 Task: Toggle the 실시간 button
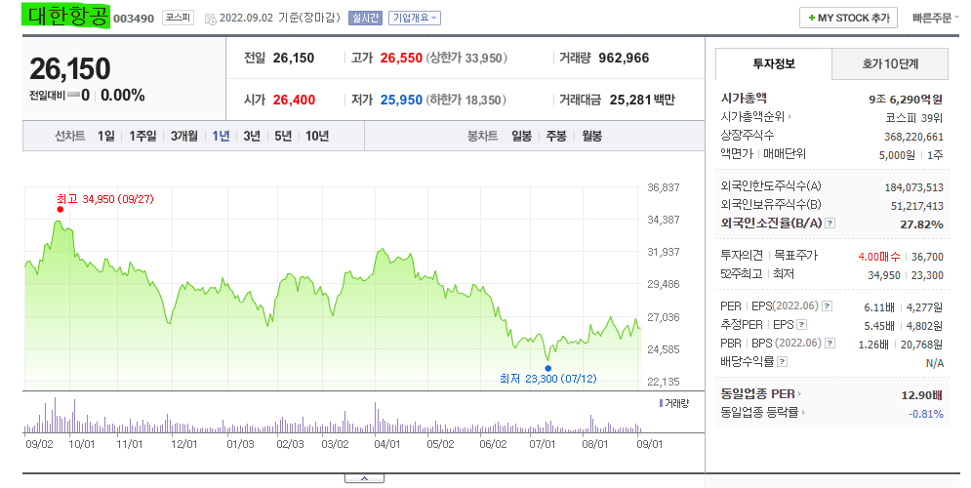tap(365, 18)
